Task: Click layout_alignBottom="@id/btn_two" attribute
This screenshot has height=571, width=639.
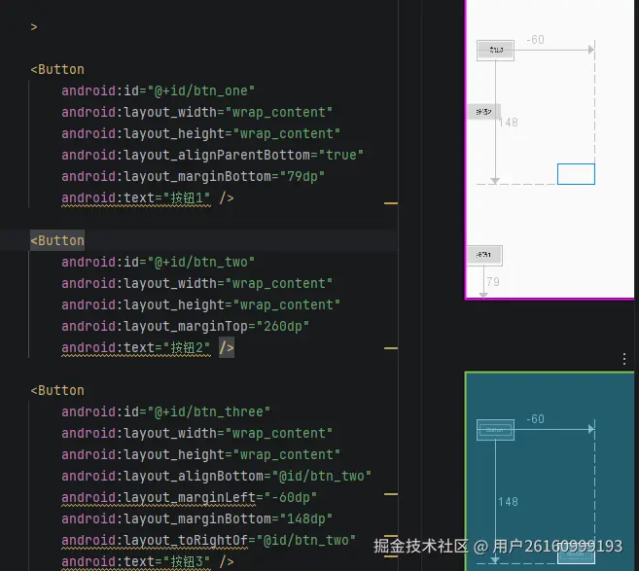Action: coord(216,476)
